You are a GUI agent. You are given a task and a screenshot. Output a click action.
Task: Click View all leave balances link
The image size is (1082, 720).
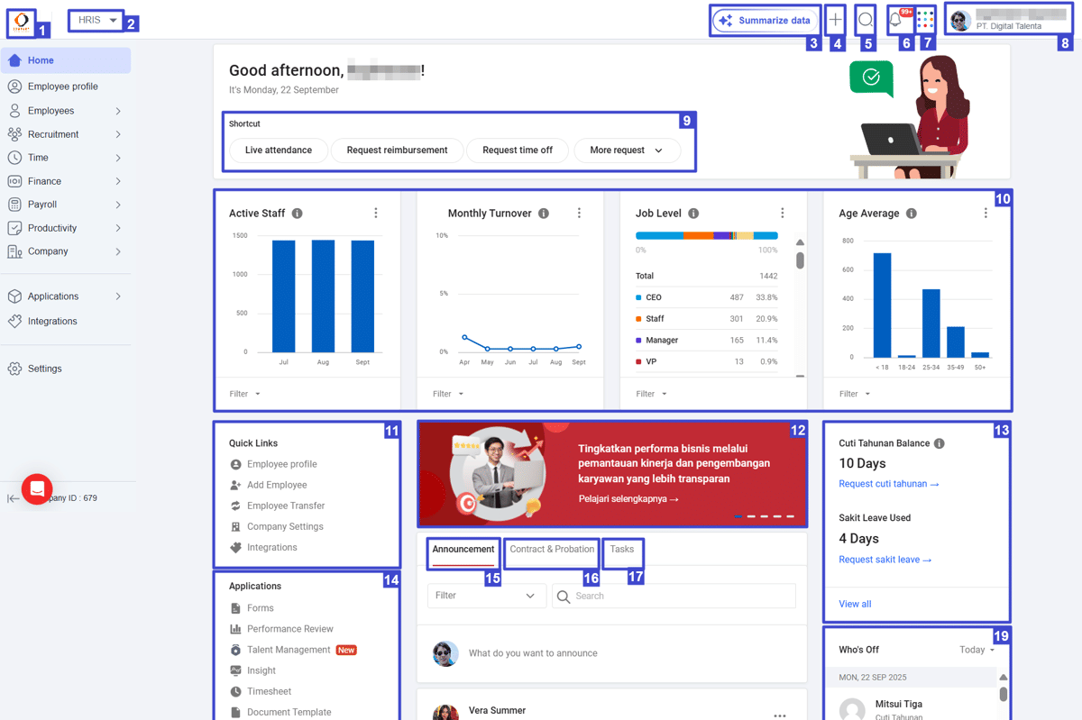(x=855, y=604)
